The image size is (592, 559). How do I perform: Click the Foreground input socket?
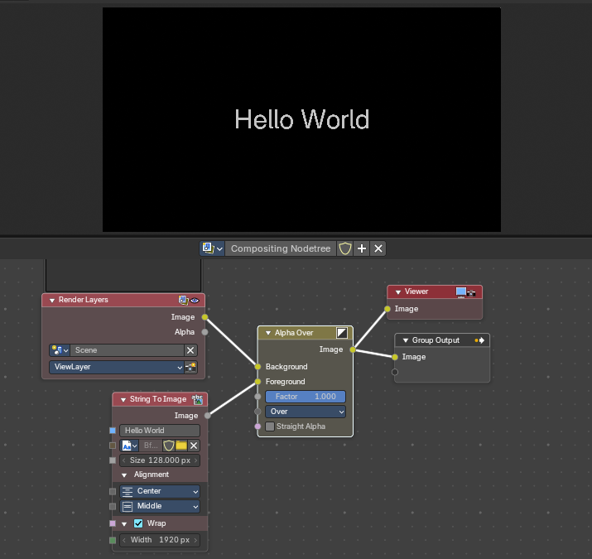click(257, 382)
